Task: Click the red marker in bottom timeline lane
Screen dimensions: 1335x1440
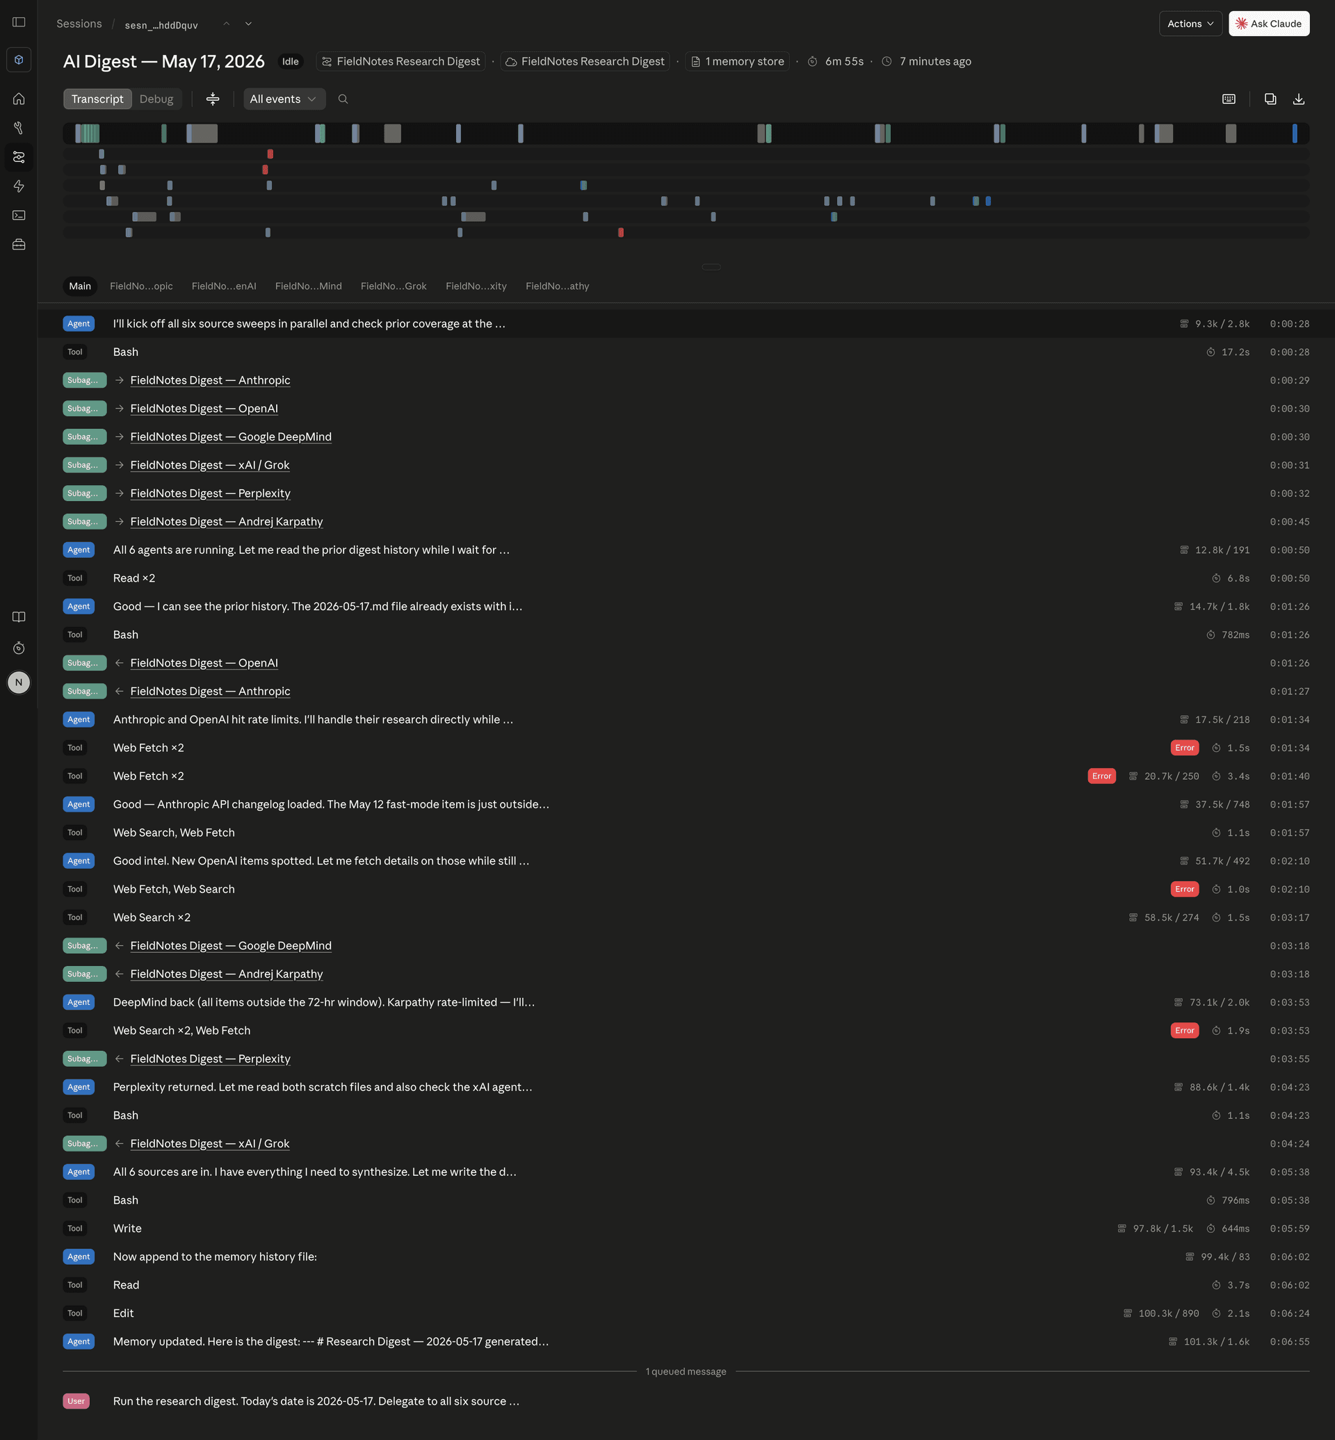Action: pos(620,233)
